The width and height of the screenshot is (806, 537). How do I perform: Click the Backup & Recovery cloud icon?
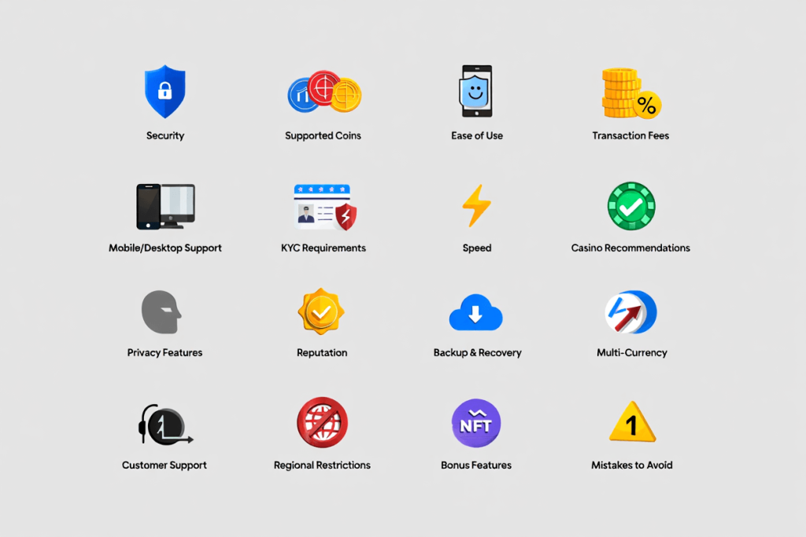pyautogui.click(x=476, y=312)
